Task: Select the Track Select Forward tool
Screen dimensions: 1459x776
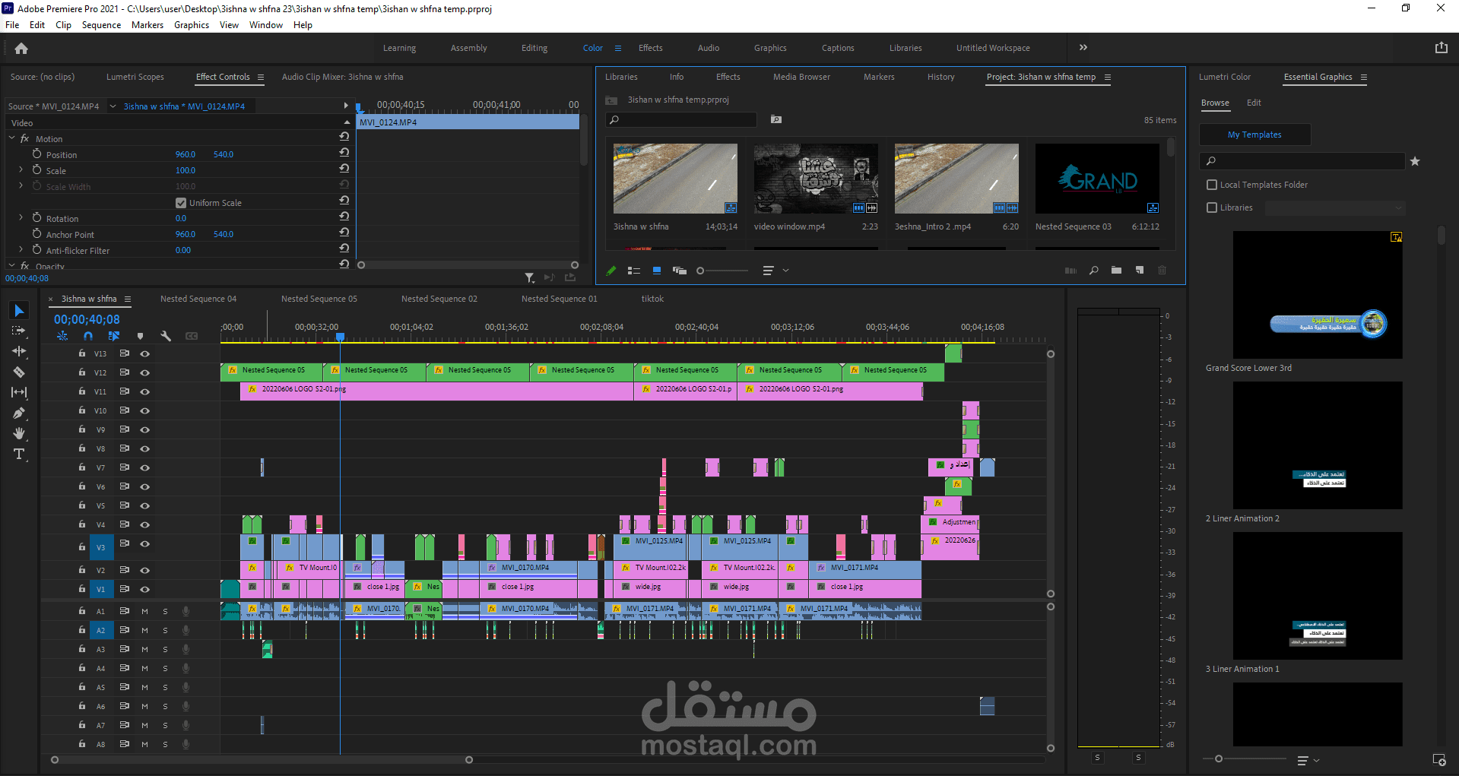Action: pos(19,331)
